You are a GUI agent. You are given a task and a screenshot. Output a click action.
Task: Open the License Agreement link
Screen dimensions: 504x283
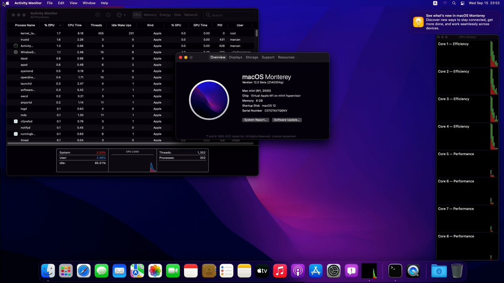click(284, 136)
